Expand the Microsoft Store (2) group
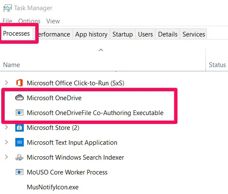The image size is (228, 194). coord(6,127)
